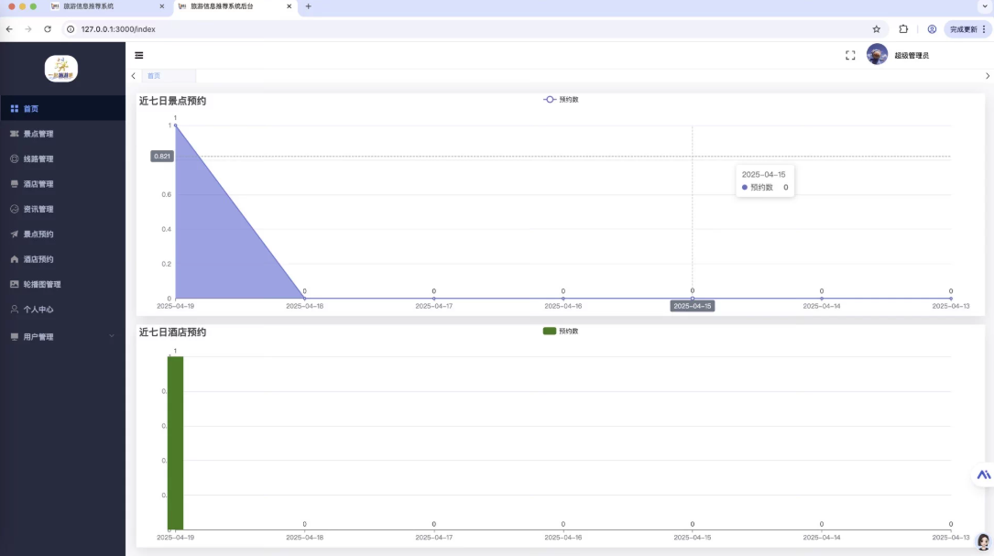
Task: Click the 酒店预约 house icon
Action: (14, 259)
